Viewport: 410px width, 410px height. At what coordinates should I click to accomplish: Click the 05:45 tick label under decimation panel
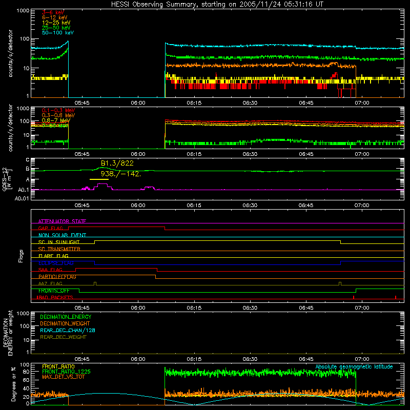pyautogui.click(x=82, y=359)
